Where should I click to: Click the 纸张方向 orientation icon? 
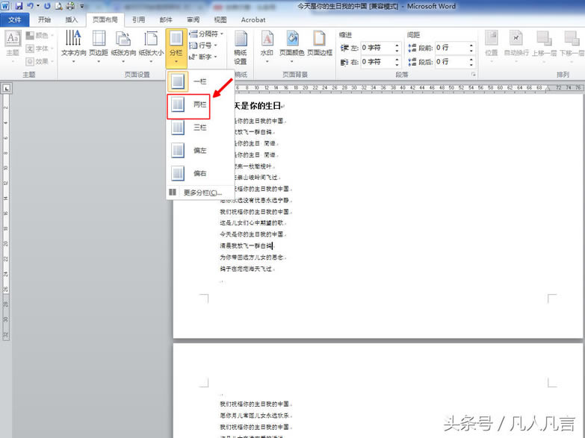click(x=123, y=43)
